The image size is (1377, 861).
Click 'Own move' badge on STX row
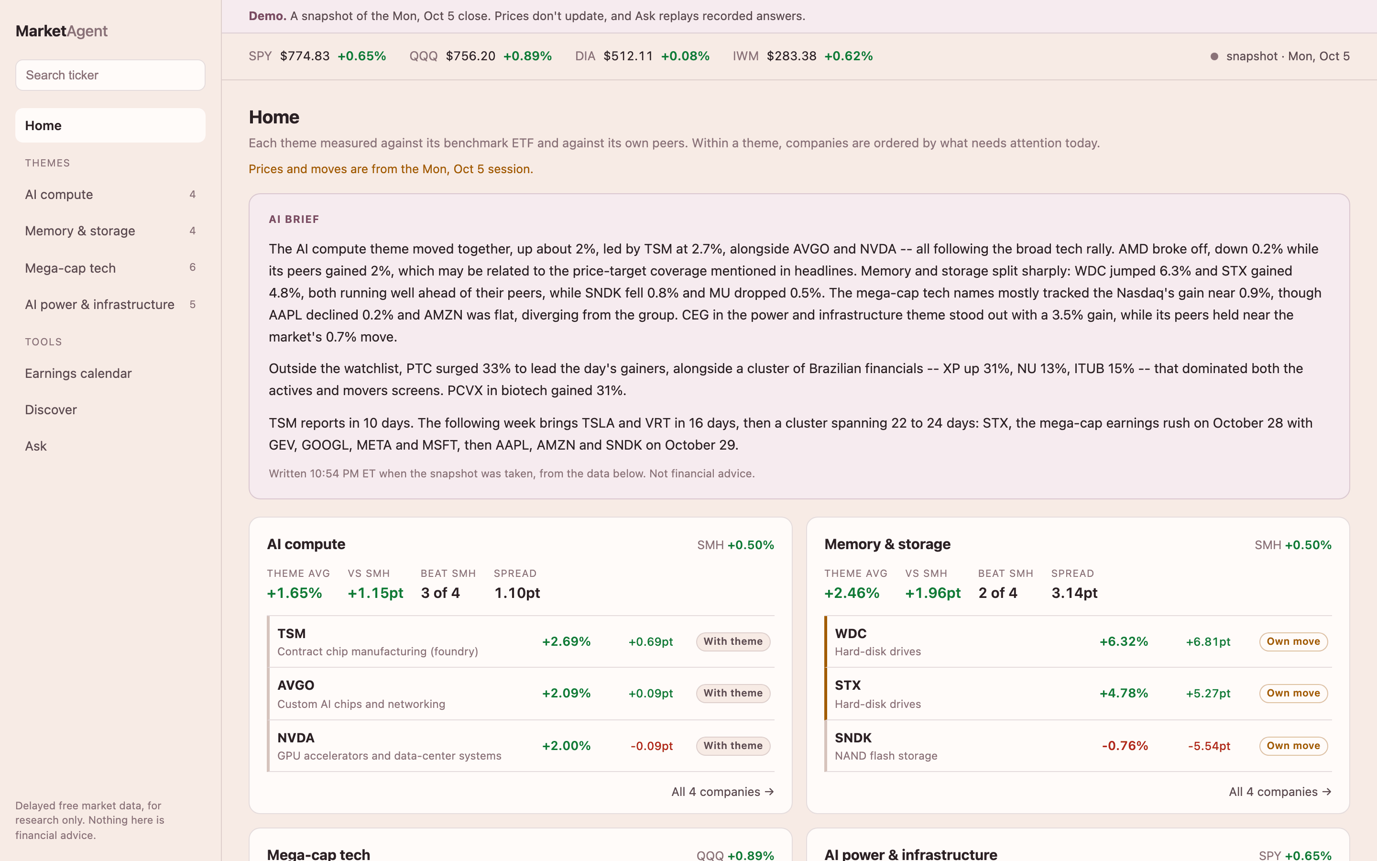point(1293,694)
